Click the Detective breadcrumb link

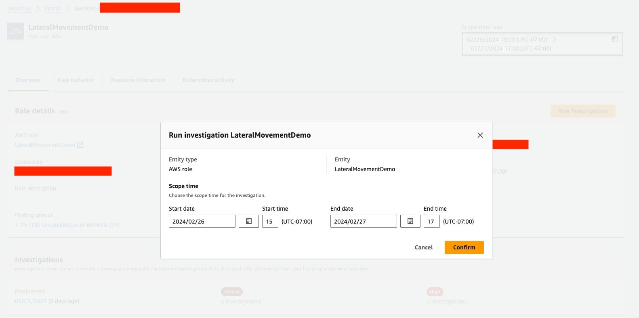click(x=19, y=8)
